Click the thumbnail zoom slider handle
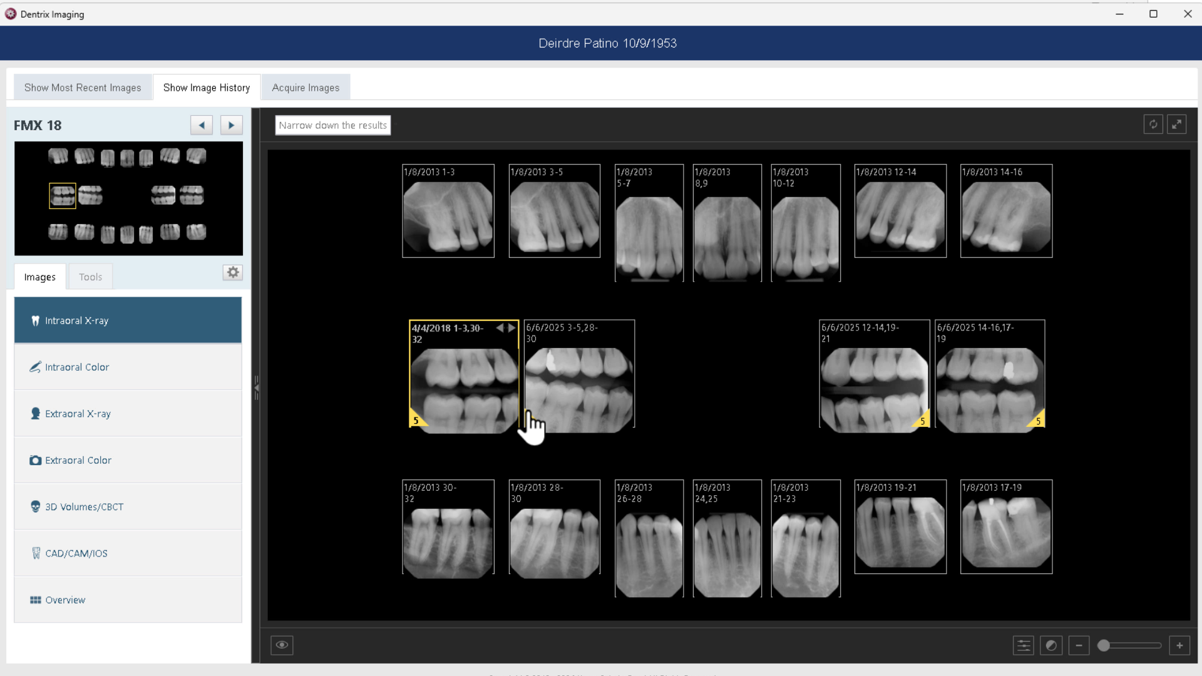Screen dimensions: 1202x676 point(1104,645)
